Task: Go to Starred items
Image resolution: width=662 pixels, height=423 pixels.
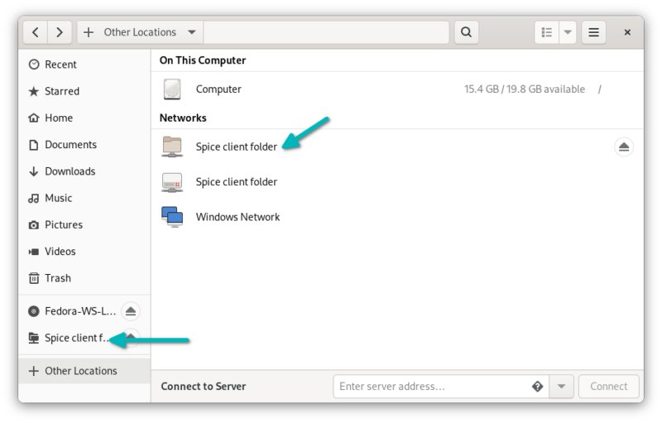Action: click(x=61, y=91)
